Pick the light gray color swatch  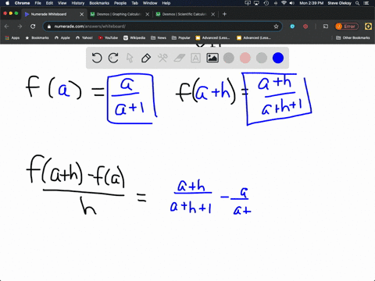262,58
